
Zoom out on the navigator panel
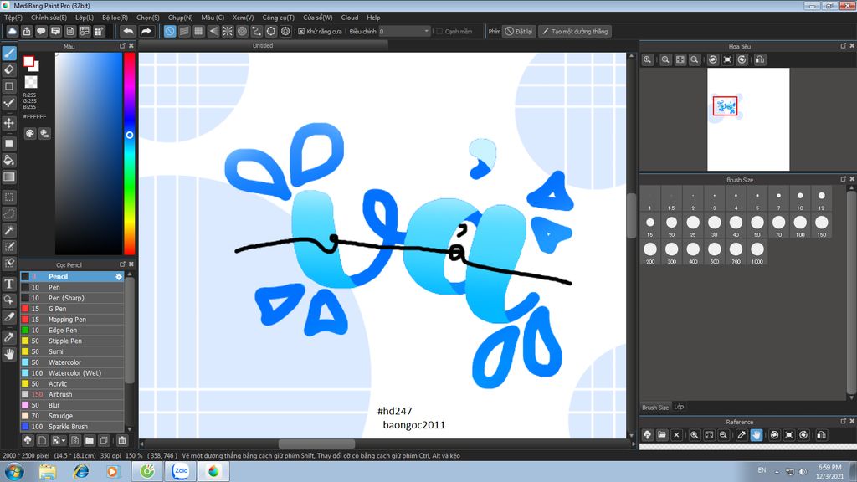point(694,59)
